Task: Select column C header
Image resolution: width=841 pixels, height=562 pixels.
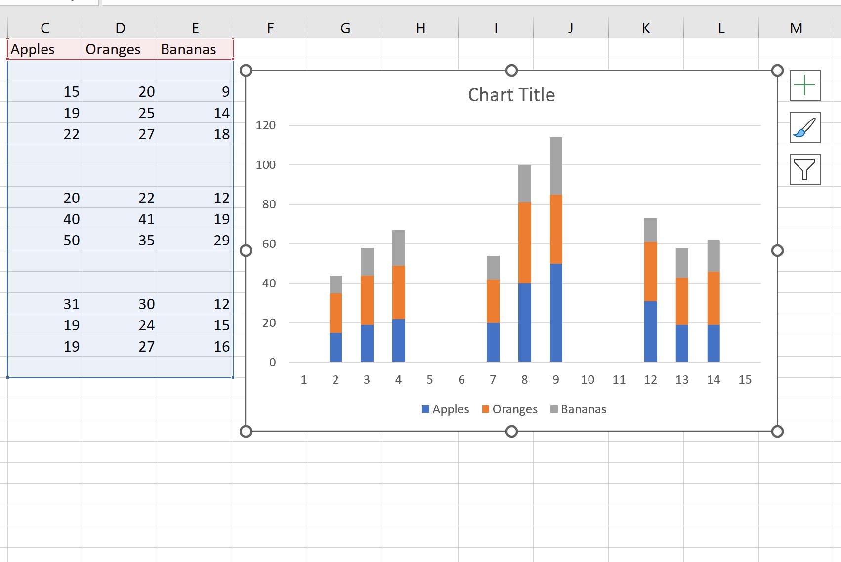Action: [x=45, y=28]
